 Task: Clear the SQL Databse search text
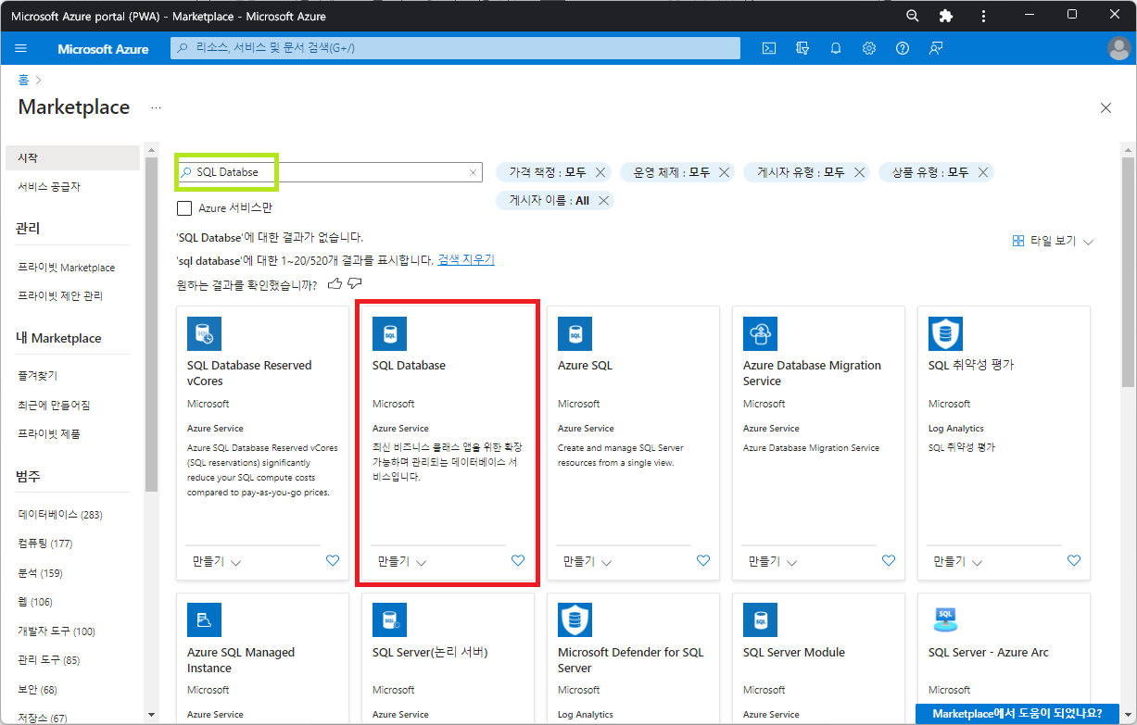(x=473, y=172)
